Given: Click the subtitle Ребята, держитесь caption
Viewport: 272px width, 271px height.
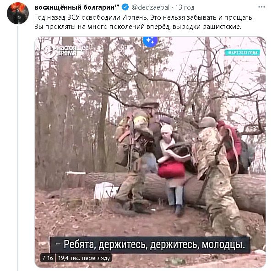Looking at the screenshot, I should tap(150, 244).
